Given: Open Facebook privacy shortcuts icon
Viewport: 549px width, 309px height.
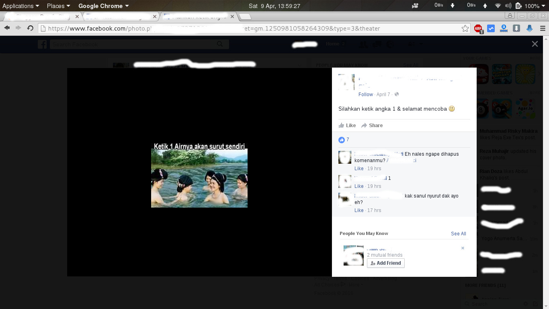Looking at the screenshot, I should click(411, 44).
